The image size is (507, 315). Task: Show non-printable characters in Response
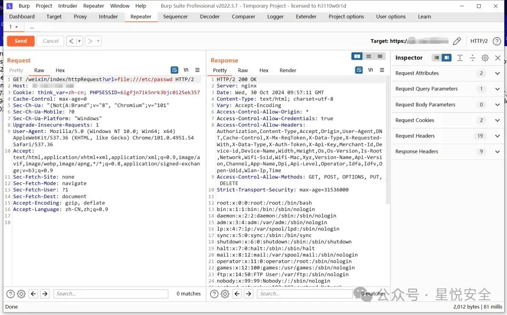(x=370, y=70)
